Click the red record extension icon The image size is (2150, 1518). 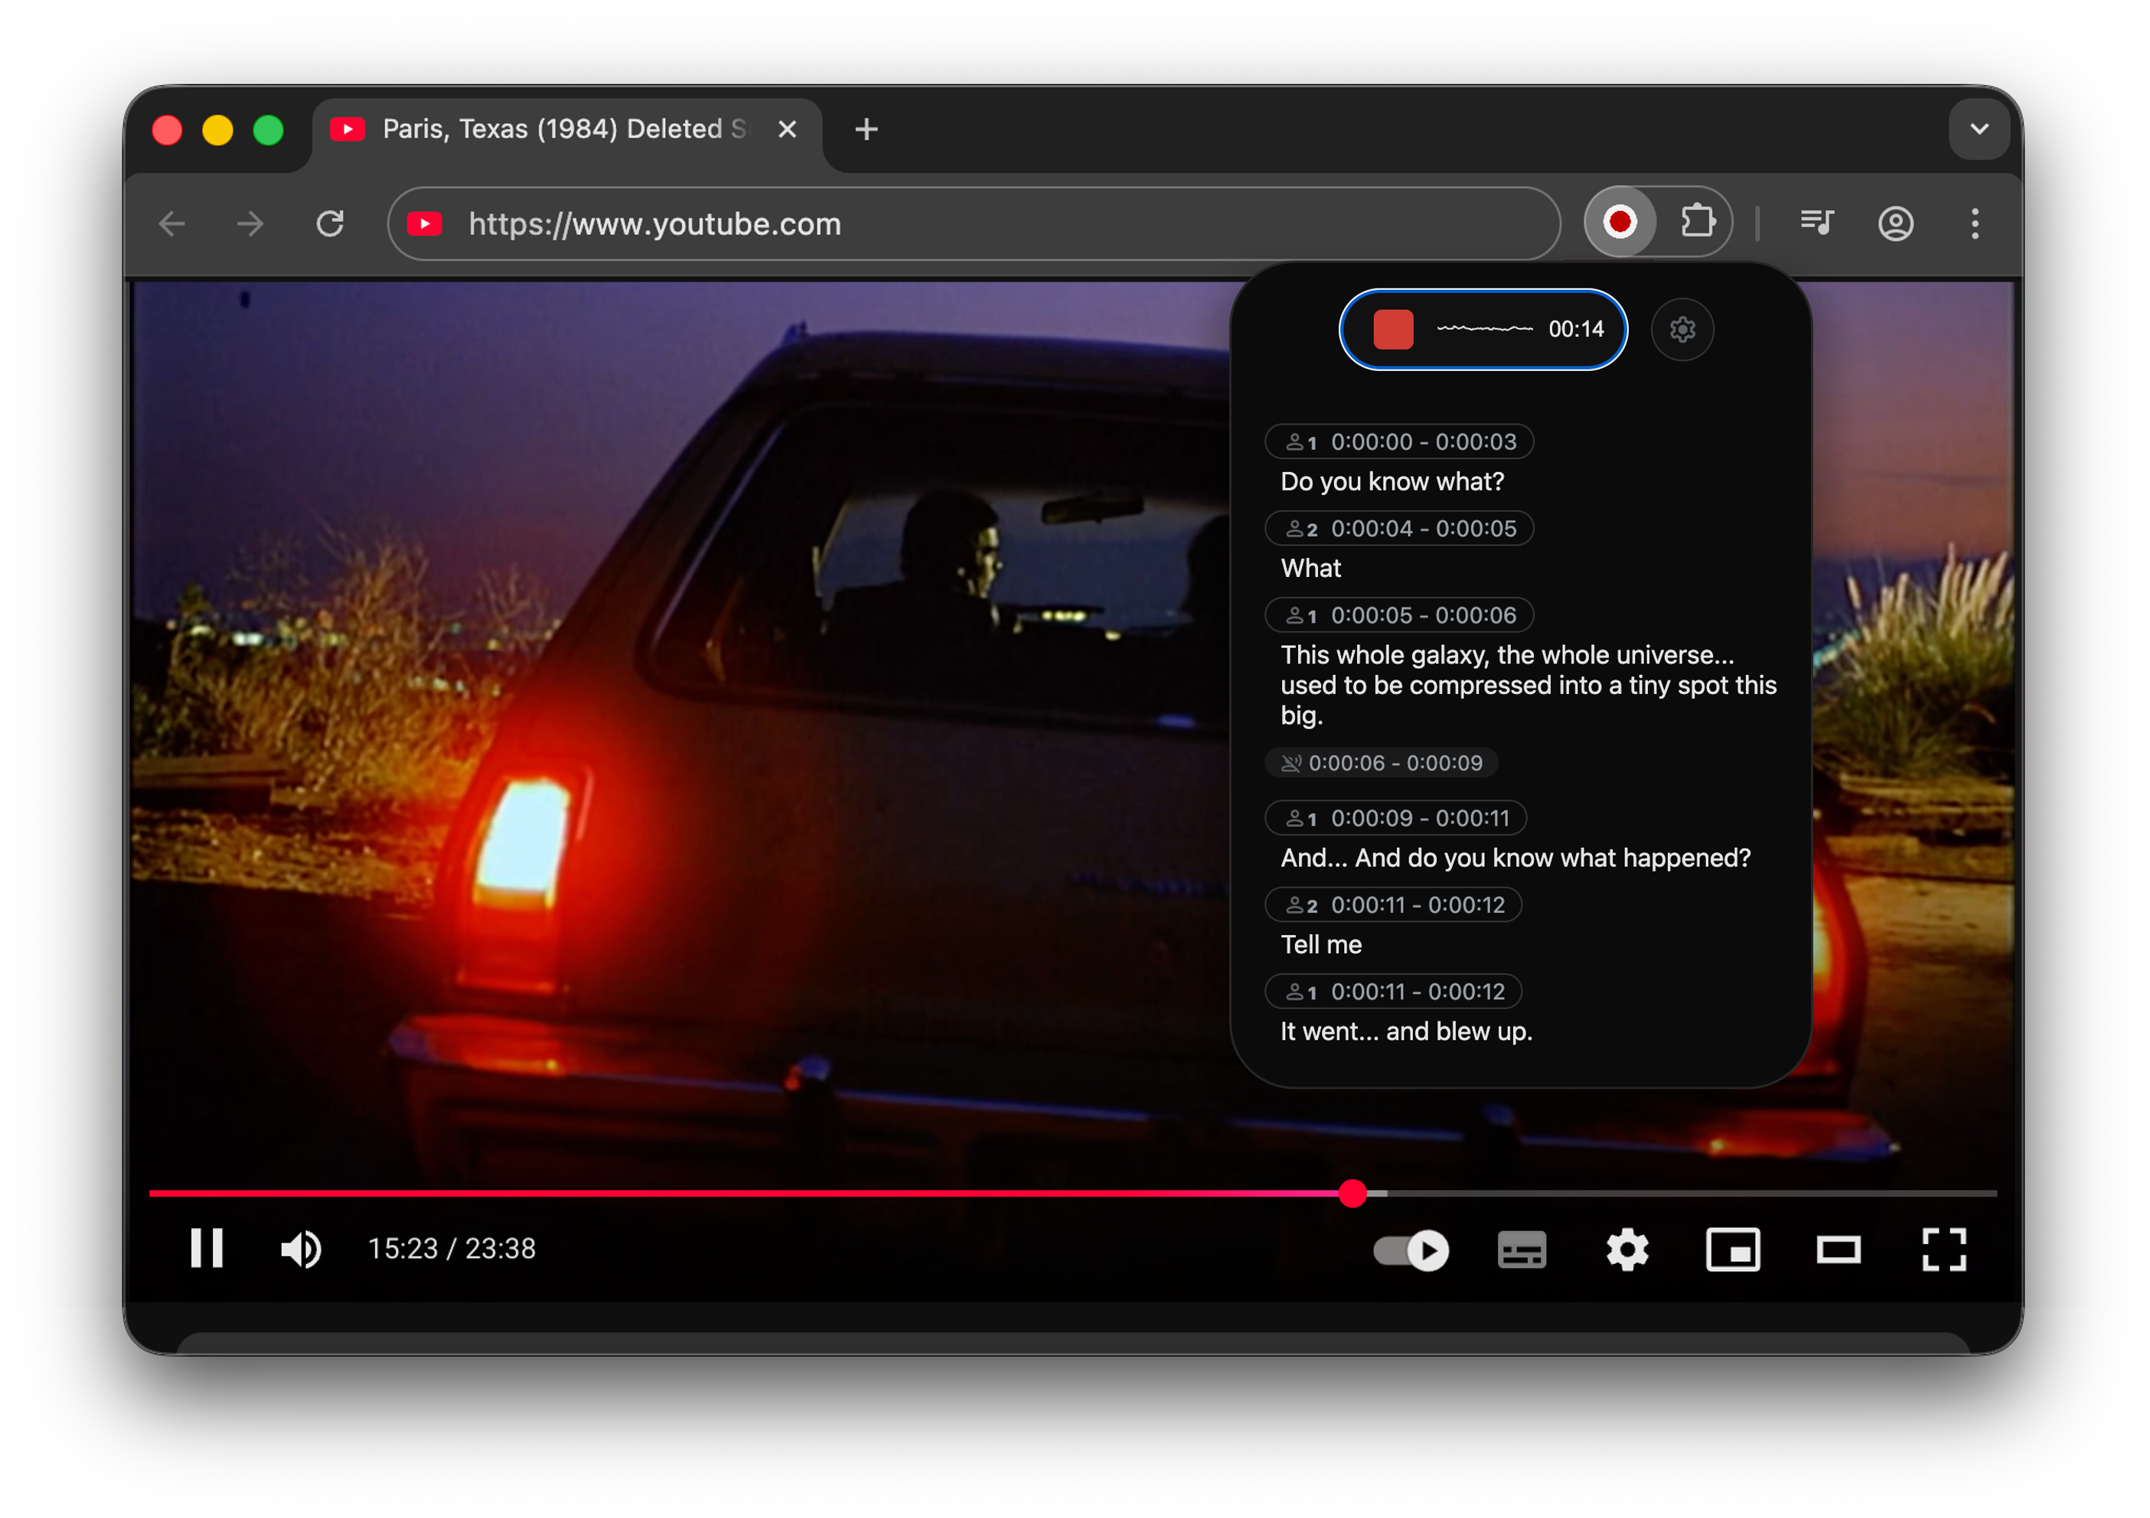pos(1619,223)
